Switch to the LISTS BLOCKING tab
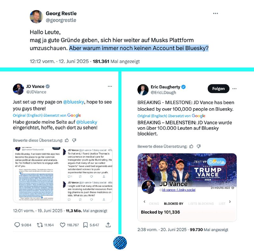Screen dimensions: 254x251 click(x=201, y=203)
